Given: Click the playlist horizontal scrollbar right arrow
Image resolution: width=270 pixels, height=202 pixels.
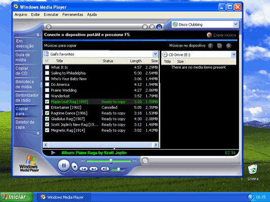Looking at the screenshot, I should coord(156,145).
